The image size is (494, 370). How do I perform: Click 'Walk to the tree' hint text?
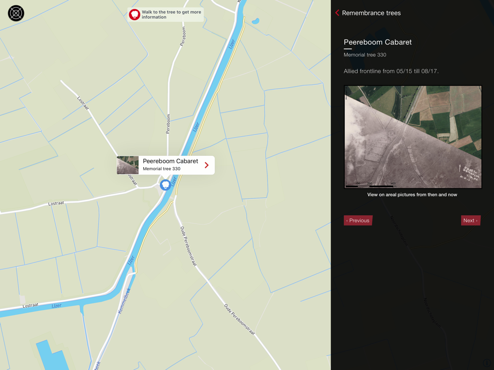click(x=171, y=14)
